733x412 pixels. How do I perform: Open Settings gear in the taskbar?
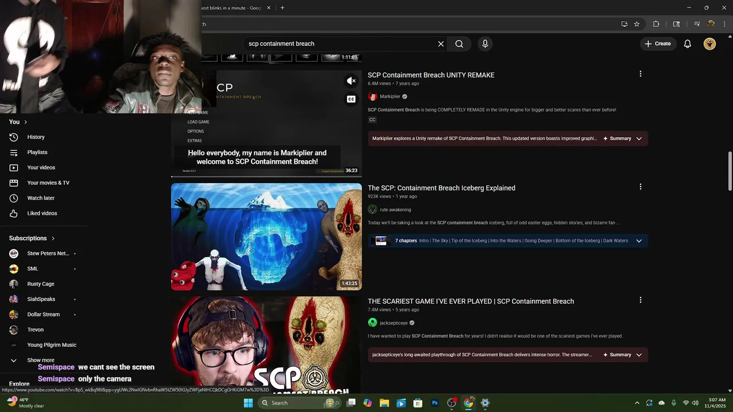485,403
